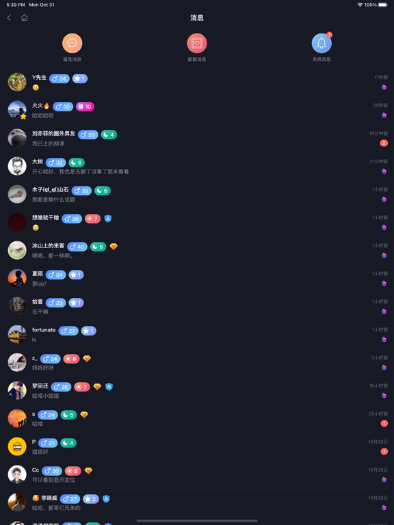Tap the age badge 39 of 木子山石

coord(81,191)
